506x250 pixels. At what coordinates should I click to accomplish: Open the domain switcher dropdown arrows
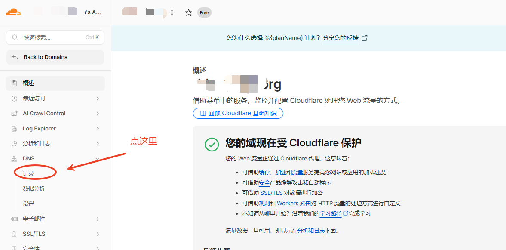pyautogui.click(x=172, y=12)
